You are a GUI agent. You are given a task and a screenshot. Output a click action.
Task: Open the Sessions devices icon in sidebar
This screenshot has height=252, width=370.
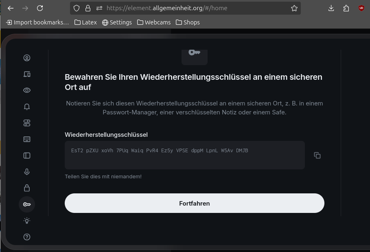coord(27,74)
